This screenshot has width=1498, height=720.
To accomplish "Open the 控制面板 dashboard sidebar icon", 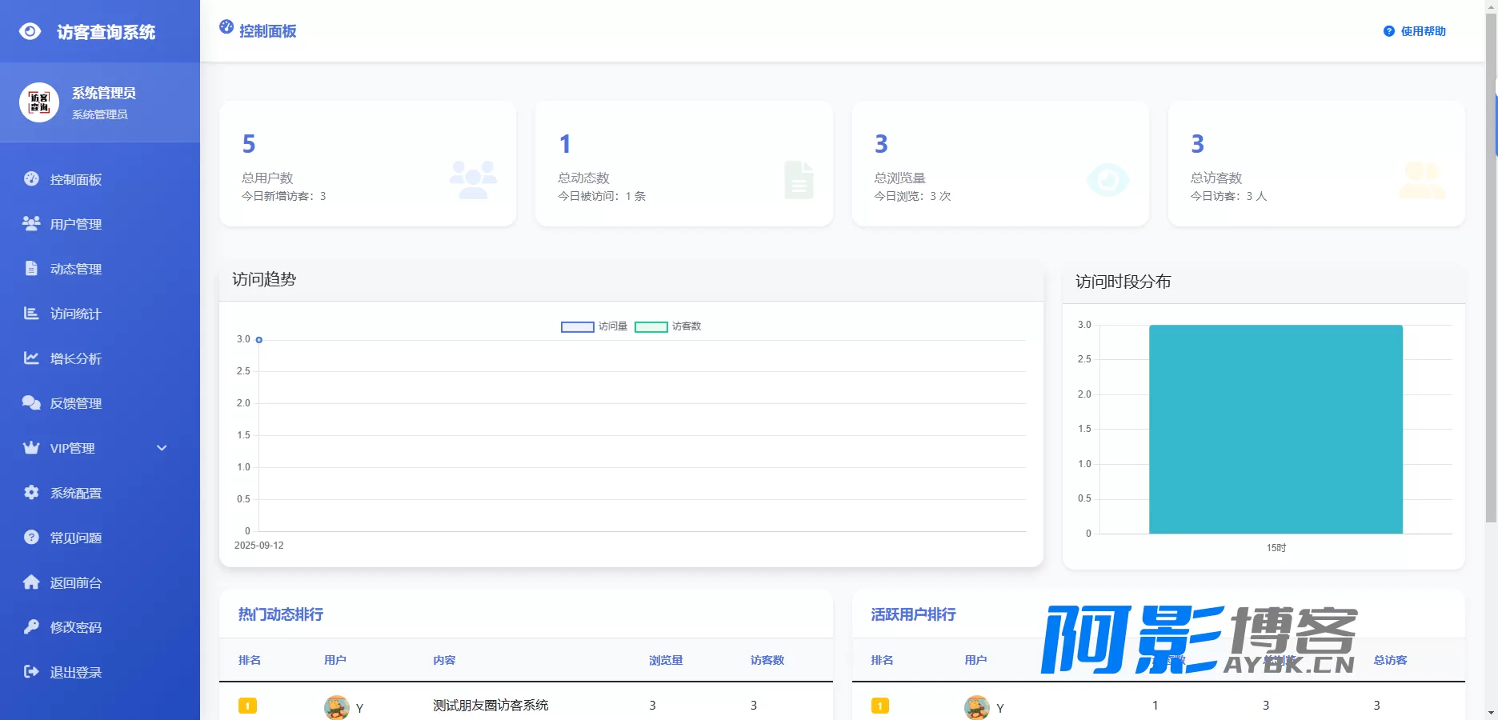I will coord(31,178).
